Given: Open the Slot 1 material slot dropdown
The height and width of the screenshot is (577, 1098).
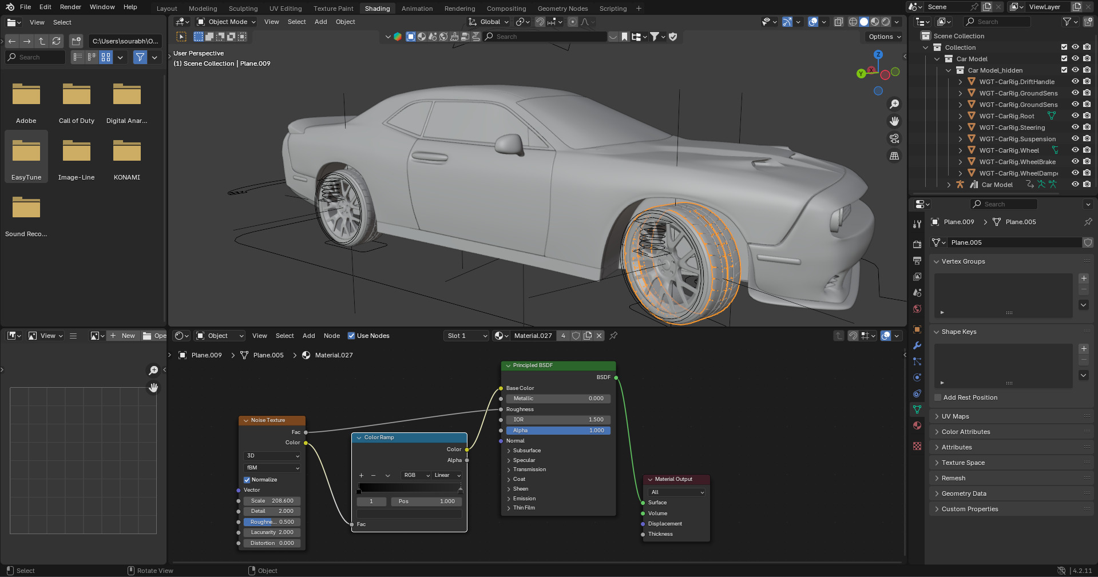Looking at the screenshot, I should pos(467,336).
